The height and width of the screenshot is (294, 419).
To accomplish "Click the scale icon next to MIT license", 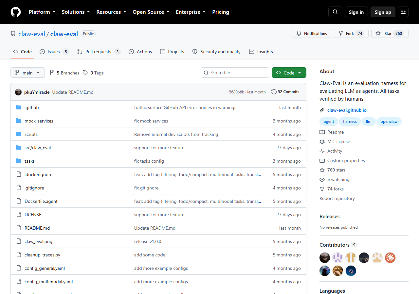I will 322,142.
